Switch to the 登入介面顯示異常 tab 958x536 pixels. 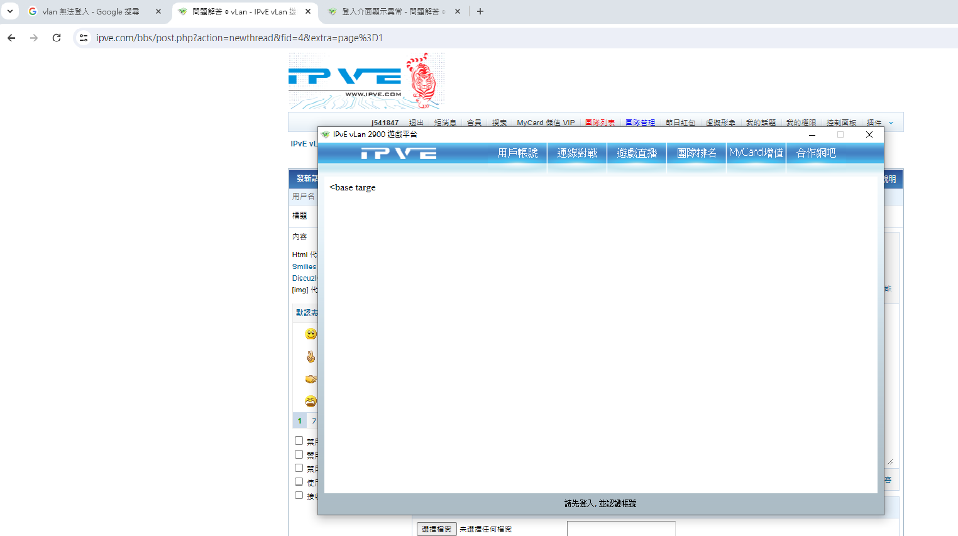(393, 11)
